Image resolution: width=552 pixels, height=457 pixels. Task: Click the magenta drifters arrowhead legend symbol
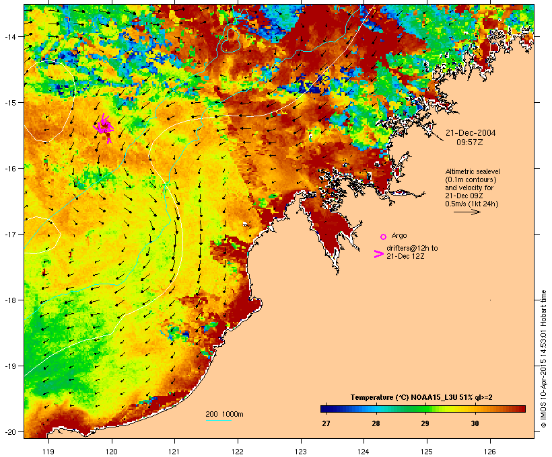pyautogui.click(x=378, y=254)
